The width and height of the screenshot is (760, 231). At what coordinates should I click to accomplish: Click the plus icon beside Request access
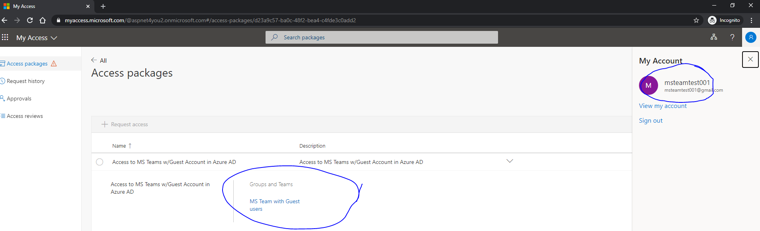[105, 124]
